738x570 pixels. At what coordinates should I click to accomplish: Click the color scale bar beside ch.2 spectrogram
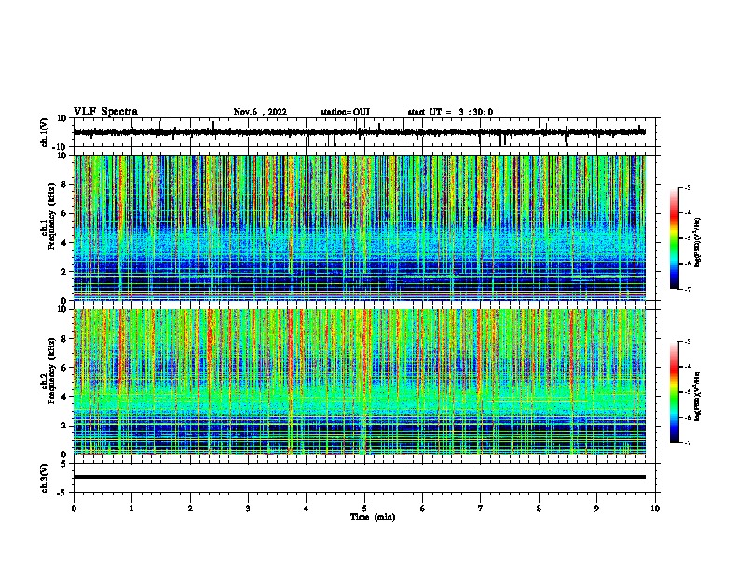(675, 392)
